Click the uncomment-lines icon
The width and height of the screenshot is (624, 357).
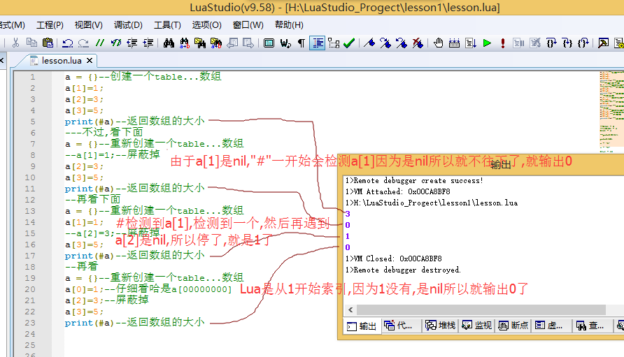pos(116,43)
